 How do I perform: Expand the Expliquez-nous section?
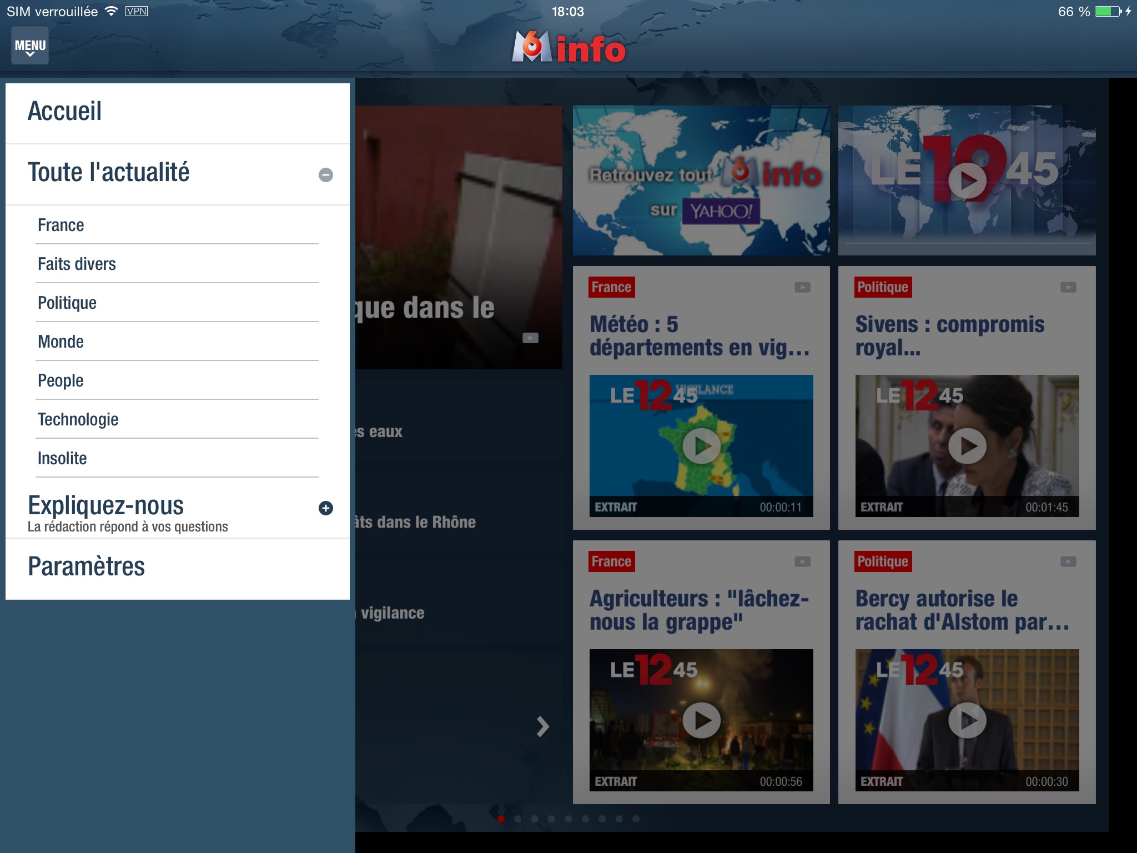(x=326, y=508)
